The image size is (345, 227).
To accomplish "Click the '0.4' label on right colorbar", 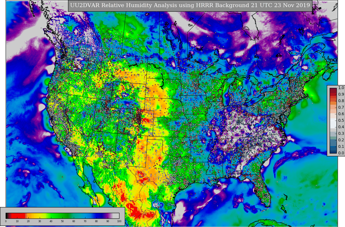I will [341, 127].
